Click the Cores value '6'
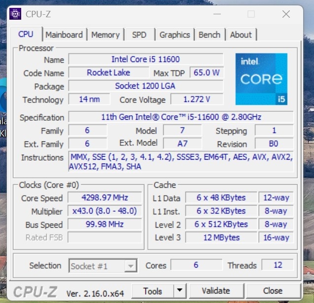The image size is (314, 303). (x=196, y=265)
